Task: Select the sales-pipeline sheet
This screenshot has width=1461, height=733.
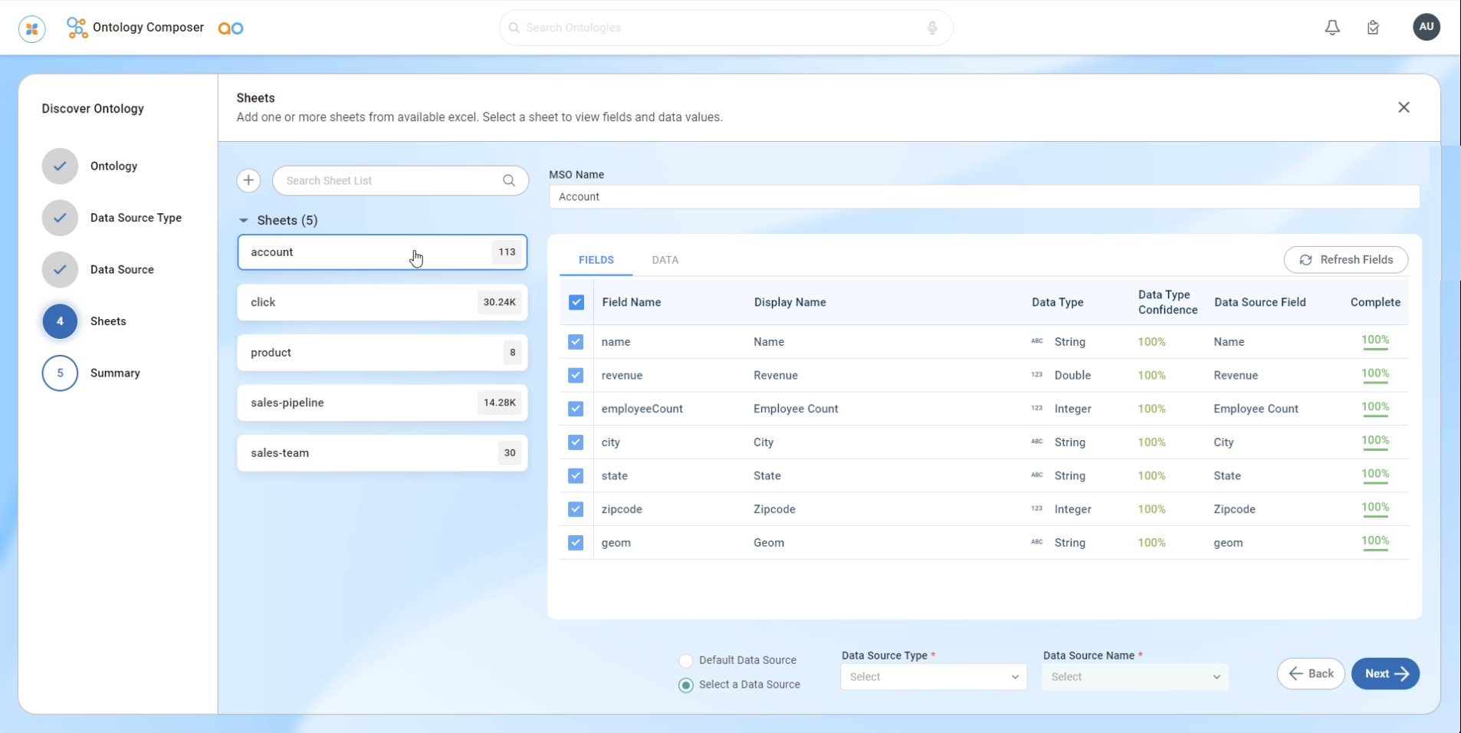Action: [x=382, y=403]
